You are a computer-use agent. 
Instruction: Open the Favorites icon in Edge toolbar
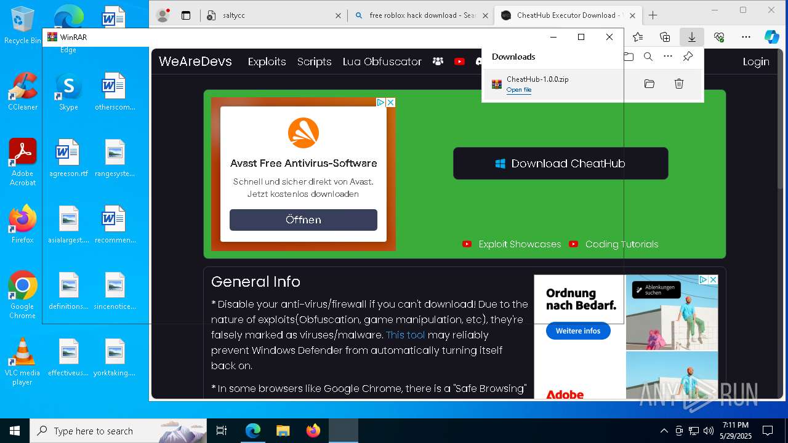[x=638, y=37]
